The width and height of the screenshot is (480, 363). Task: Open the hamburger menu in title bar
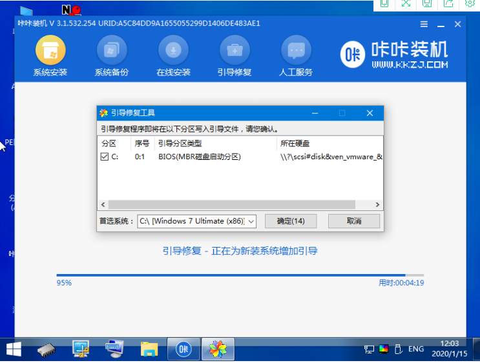click(424, 24)
